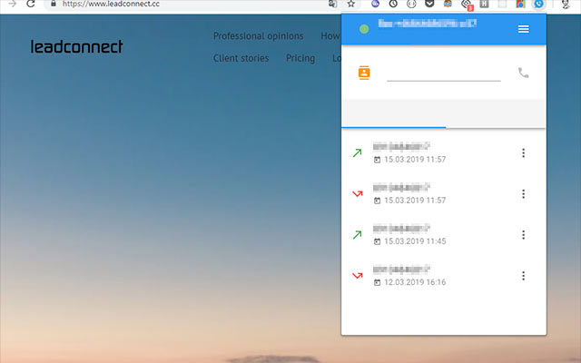Click the translate page icon
The width and height of the screenshot is (581, 363).
pyautogui.click(x=333, y=4)
